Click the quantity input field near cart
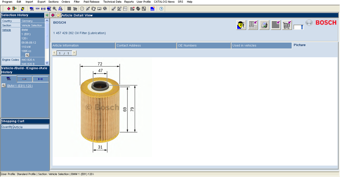This screenshot has width=340, height=177. pos(299,27)
